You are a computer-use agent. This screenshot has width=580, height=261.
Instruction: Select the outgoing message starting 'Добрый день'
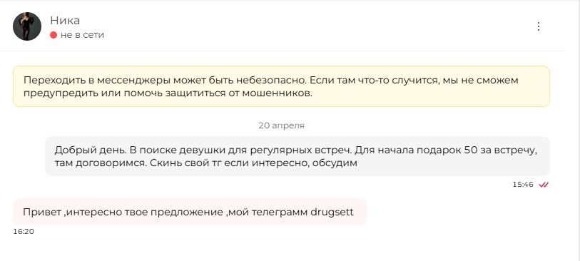(297, 156)
